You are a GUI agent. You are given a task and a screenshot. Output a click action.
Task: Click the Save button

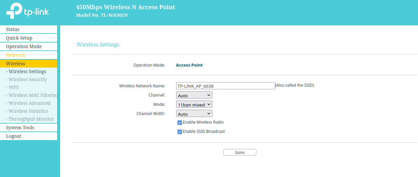pyautogui.click(x=240, y=152)
